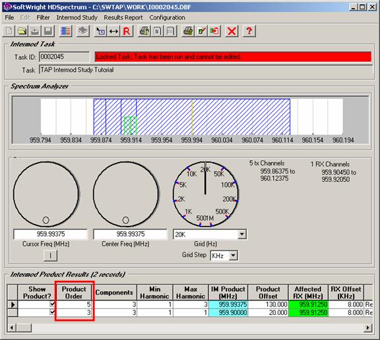Viewport: 380px width, 340px height.
Task: Click the Max Harmonic column header
Action: coord(191,293)
